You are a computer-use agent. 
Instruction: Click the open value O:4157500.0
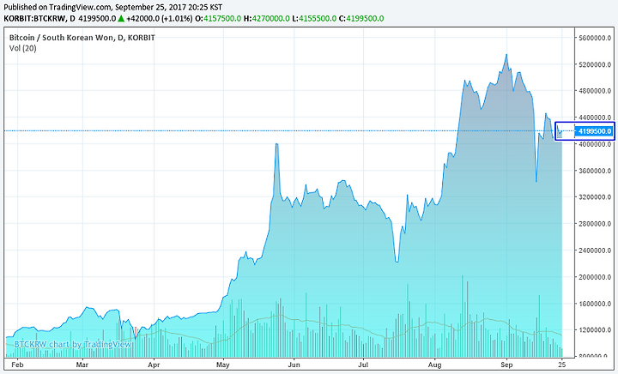tap(218, 19)
